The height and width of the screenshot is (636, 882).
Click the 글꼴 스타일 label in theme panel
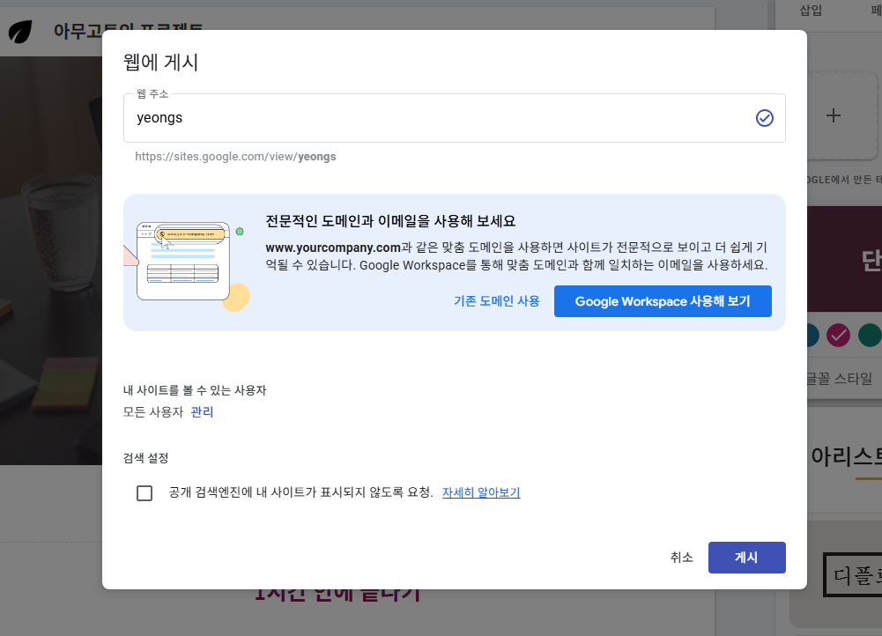(x=839, y=379)
